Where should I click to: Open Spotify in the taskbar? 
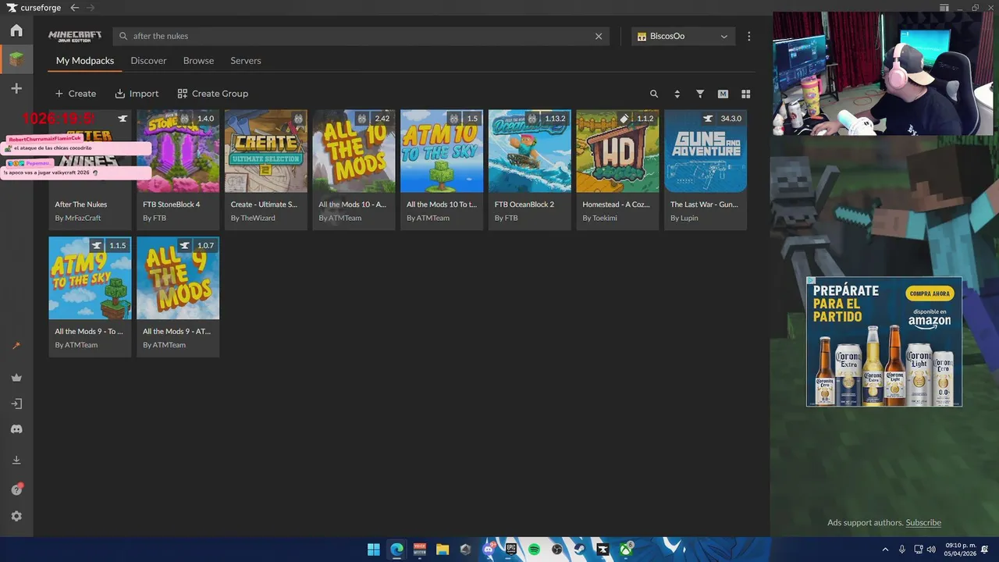pyautogui.click(x=534, y=550)
